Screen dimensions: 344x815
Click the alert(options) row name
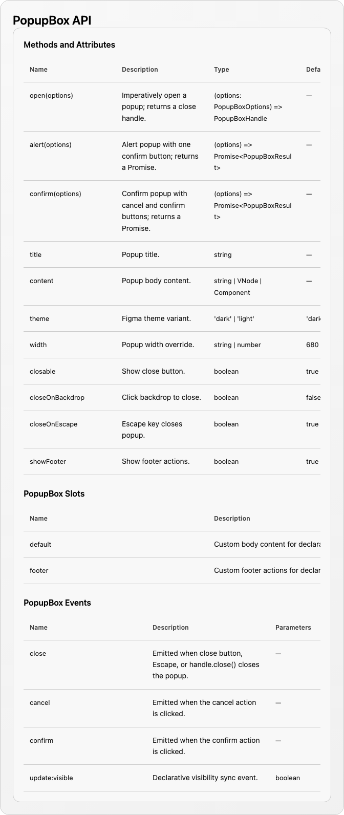[51, 145]
